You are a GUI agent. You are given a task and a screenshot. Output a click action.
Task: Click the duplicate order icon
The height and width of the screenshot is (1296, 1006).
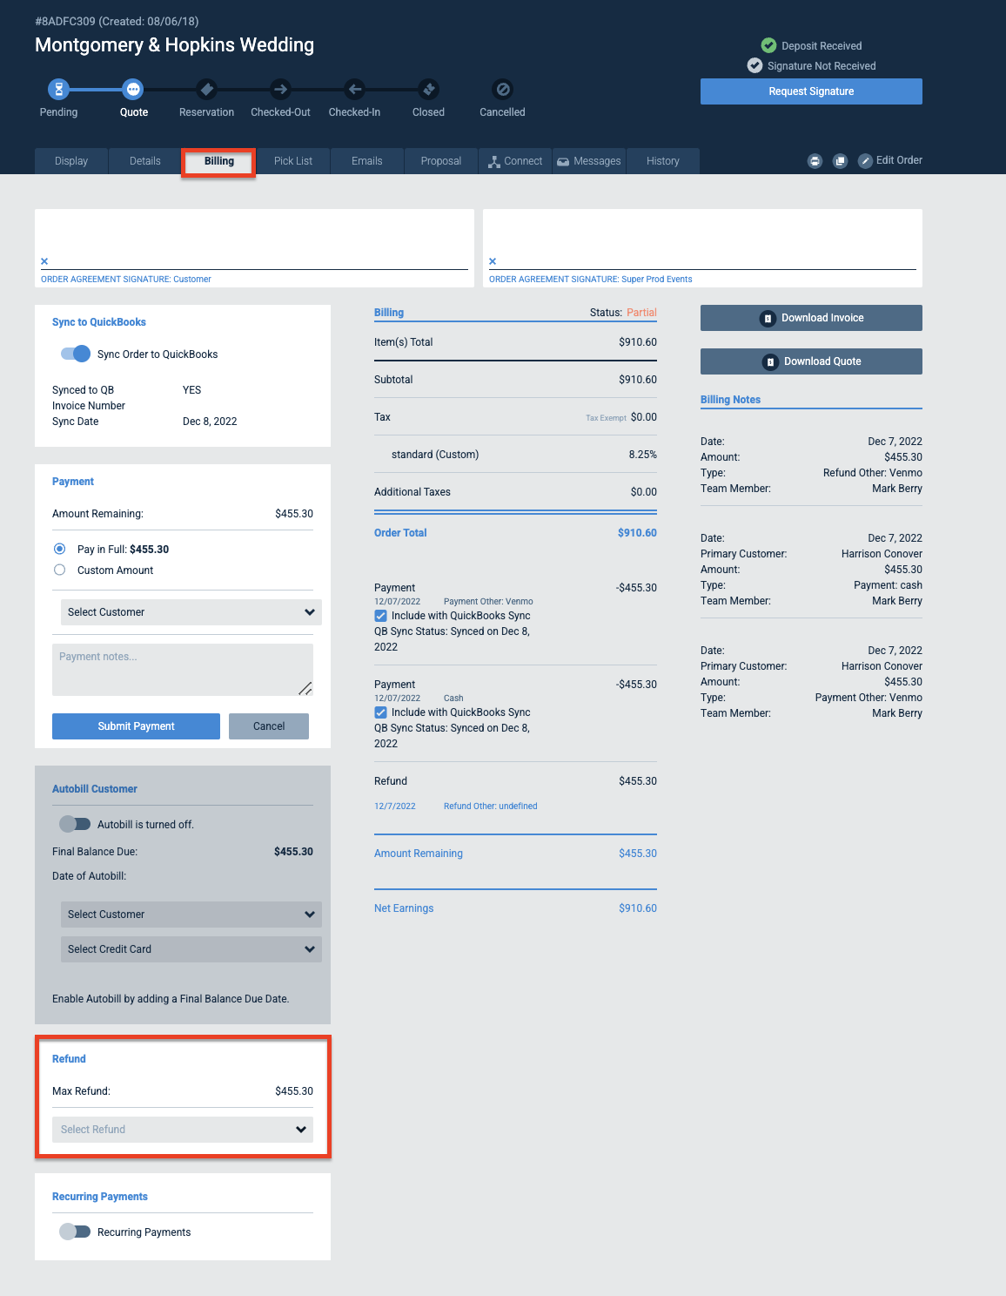tap(840, 161)
